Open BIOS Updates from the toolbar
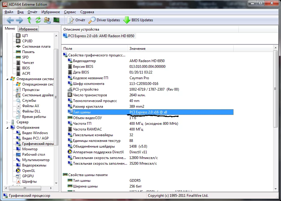Screen dimensions: 281x201 [138, 20]
